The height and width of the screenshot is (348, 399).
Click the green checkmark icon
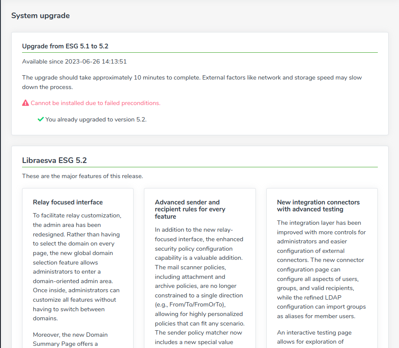[x=41, y=119]
